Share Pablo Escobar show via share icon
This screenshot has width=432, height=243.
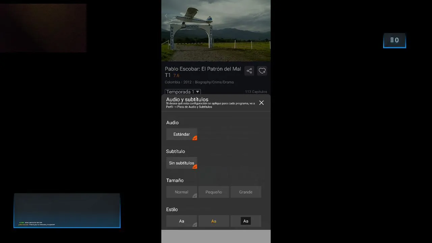[249, 71]
